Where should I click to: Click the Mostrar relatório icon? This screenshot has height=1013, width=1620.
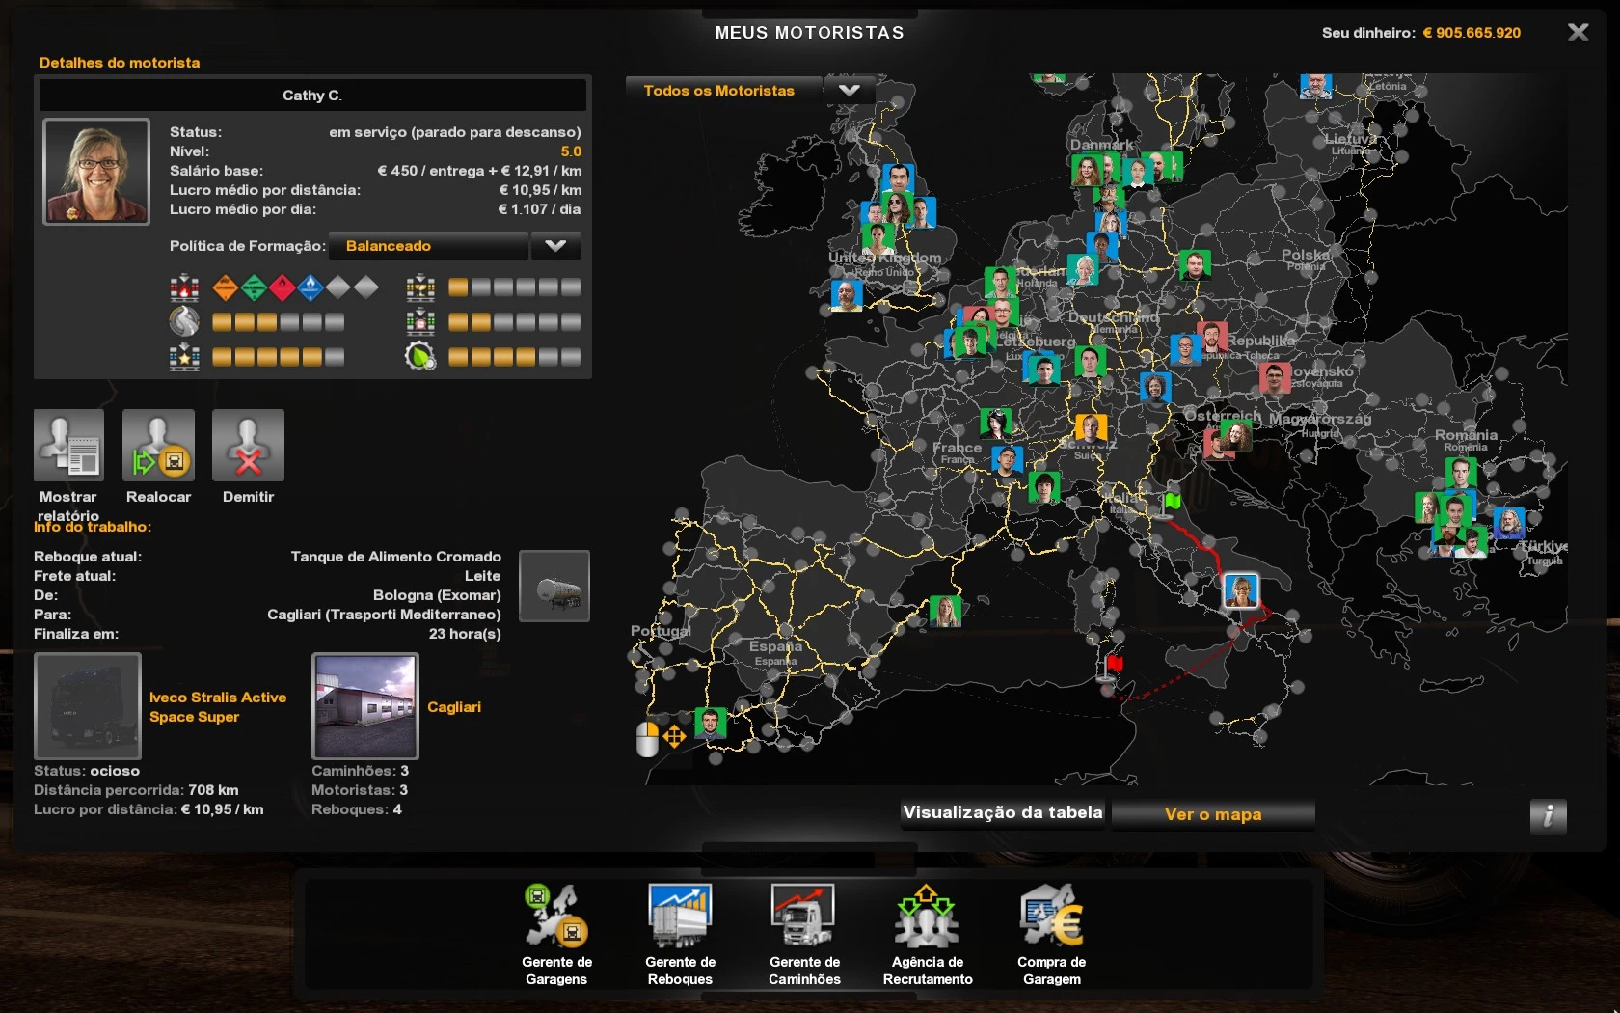(68, 446)
